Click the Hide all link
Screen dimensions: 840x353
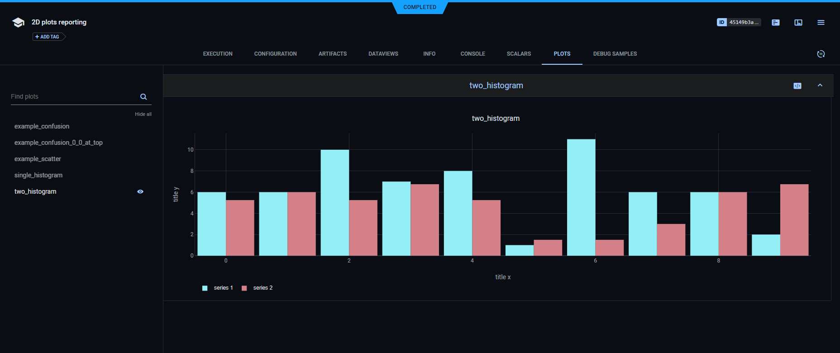tap(143, 114)
